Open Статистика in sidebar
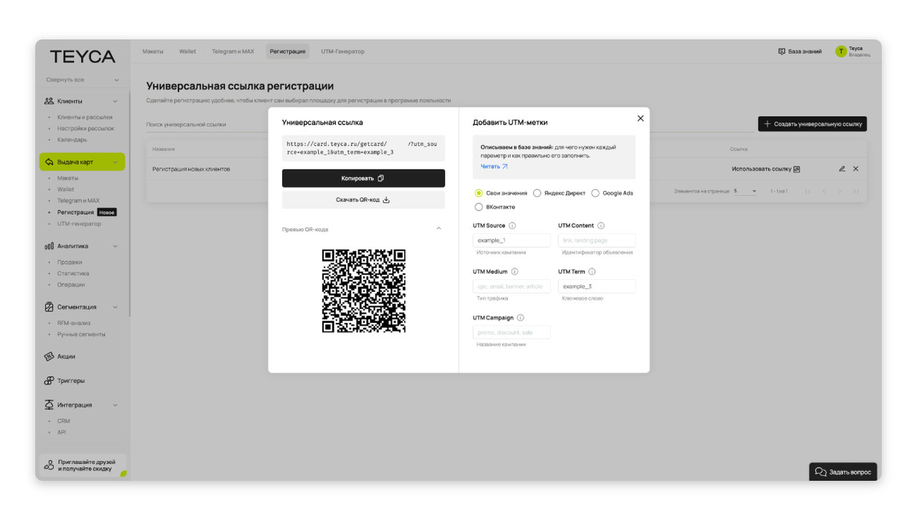Image resolution: width=917 pixels, height=521 pixels. coord(73,273)
